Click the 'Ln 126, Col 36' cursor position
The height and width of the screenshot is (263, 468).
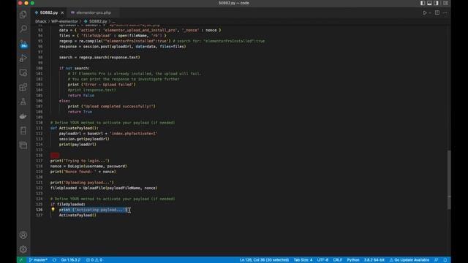point(264,260)
